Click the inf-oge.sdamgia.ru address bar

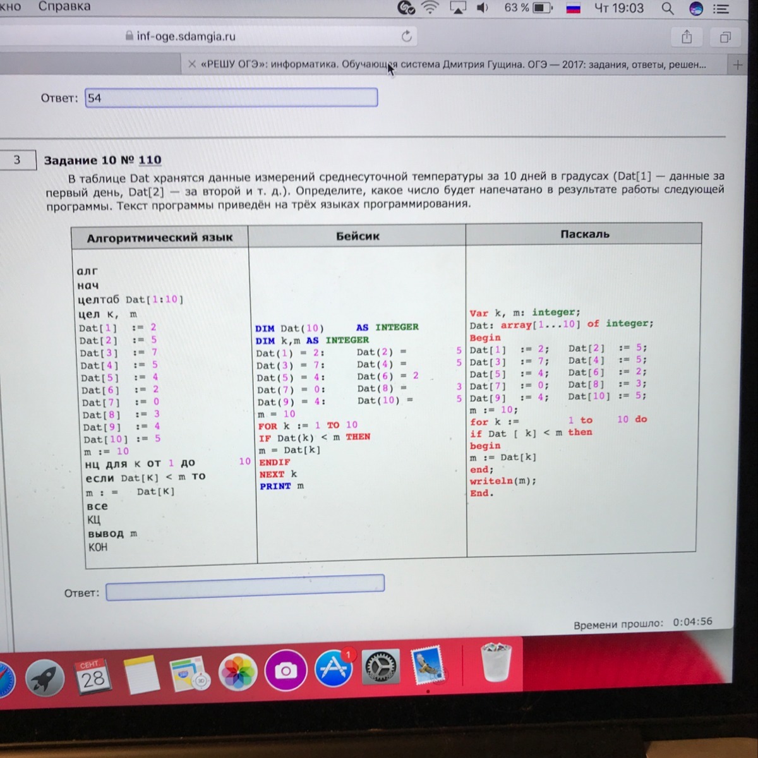coord(186,37)
